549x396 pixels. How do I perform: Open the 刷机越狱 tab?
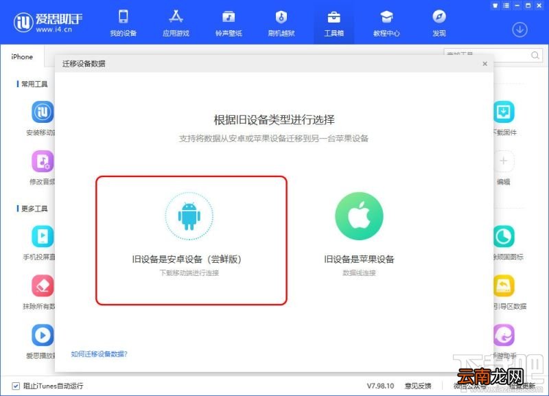click(281, 23)
